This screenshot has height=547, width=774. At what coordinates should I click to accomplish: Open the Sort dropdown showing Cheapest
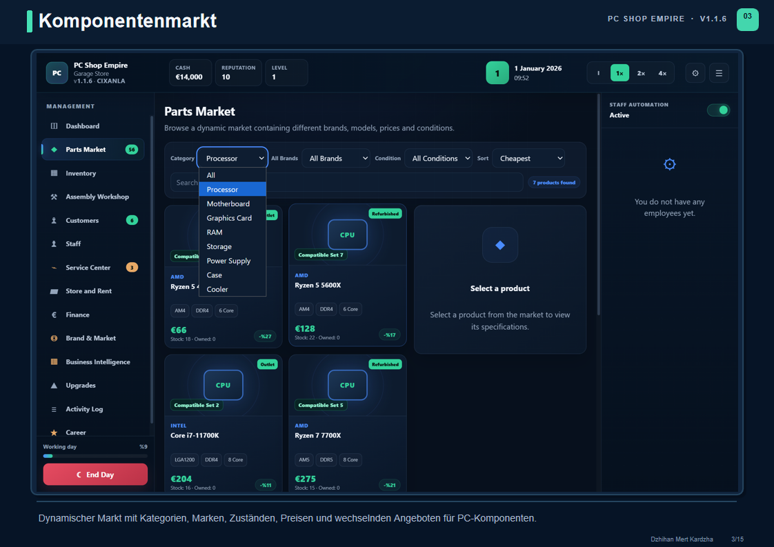click(x=528, y=159)
